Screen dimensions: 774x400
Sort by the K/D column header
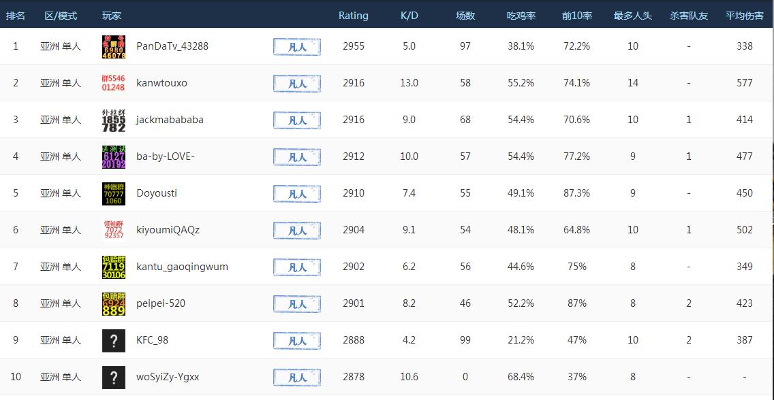[x=409, y=16]
